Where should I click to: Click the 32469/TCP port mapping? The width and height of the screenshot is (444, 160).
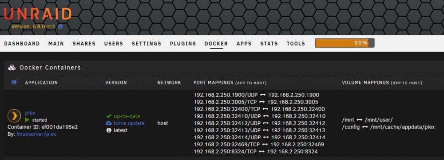point(259,145)
